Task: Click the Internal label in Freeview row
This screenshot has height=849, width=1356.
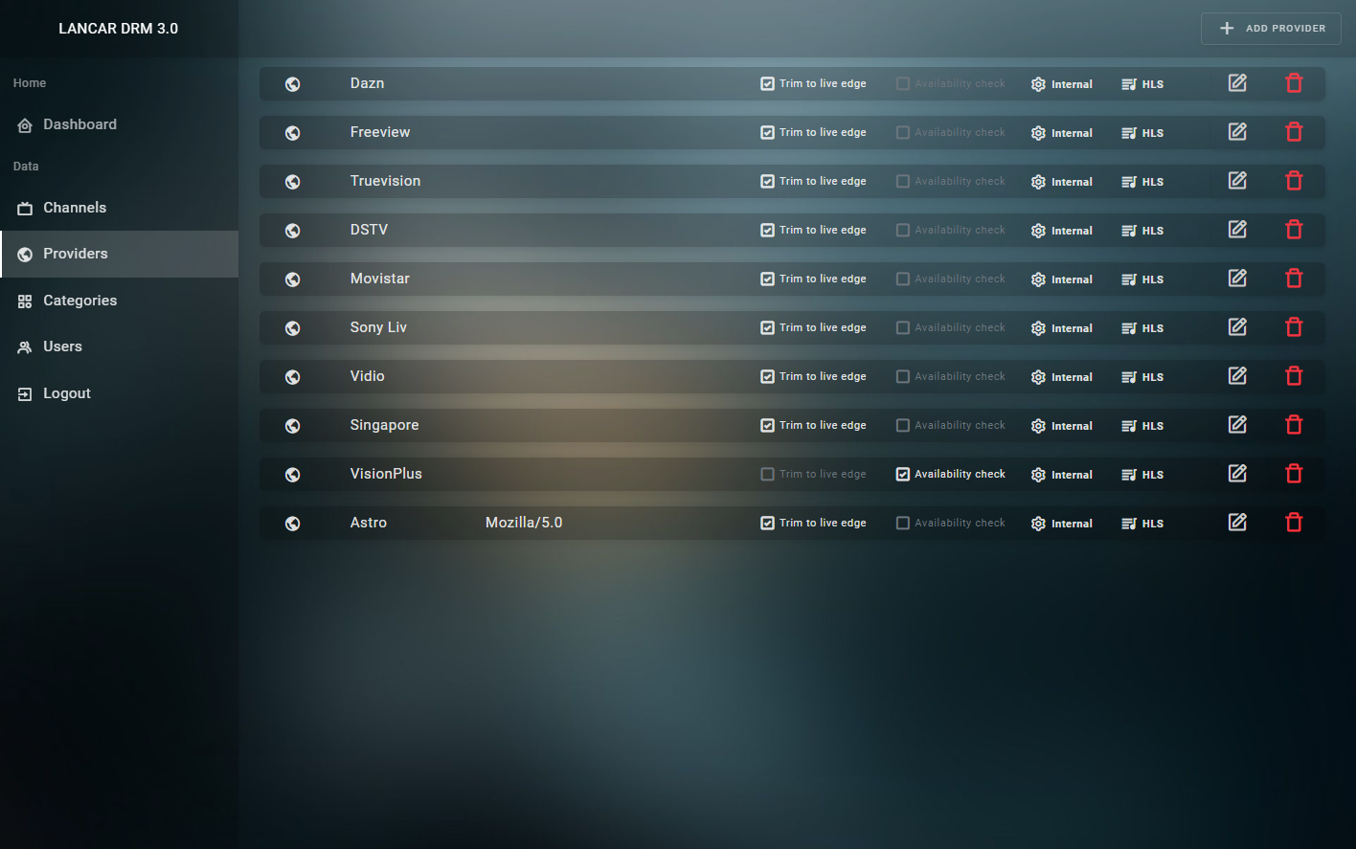Action: coord(1072,133)
